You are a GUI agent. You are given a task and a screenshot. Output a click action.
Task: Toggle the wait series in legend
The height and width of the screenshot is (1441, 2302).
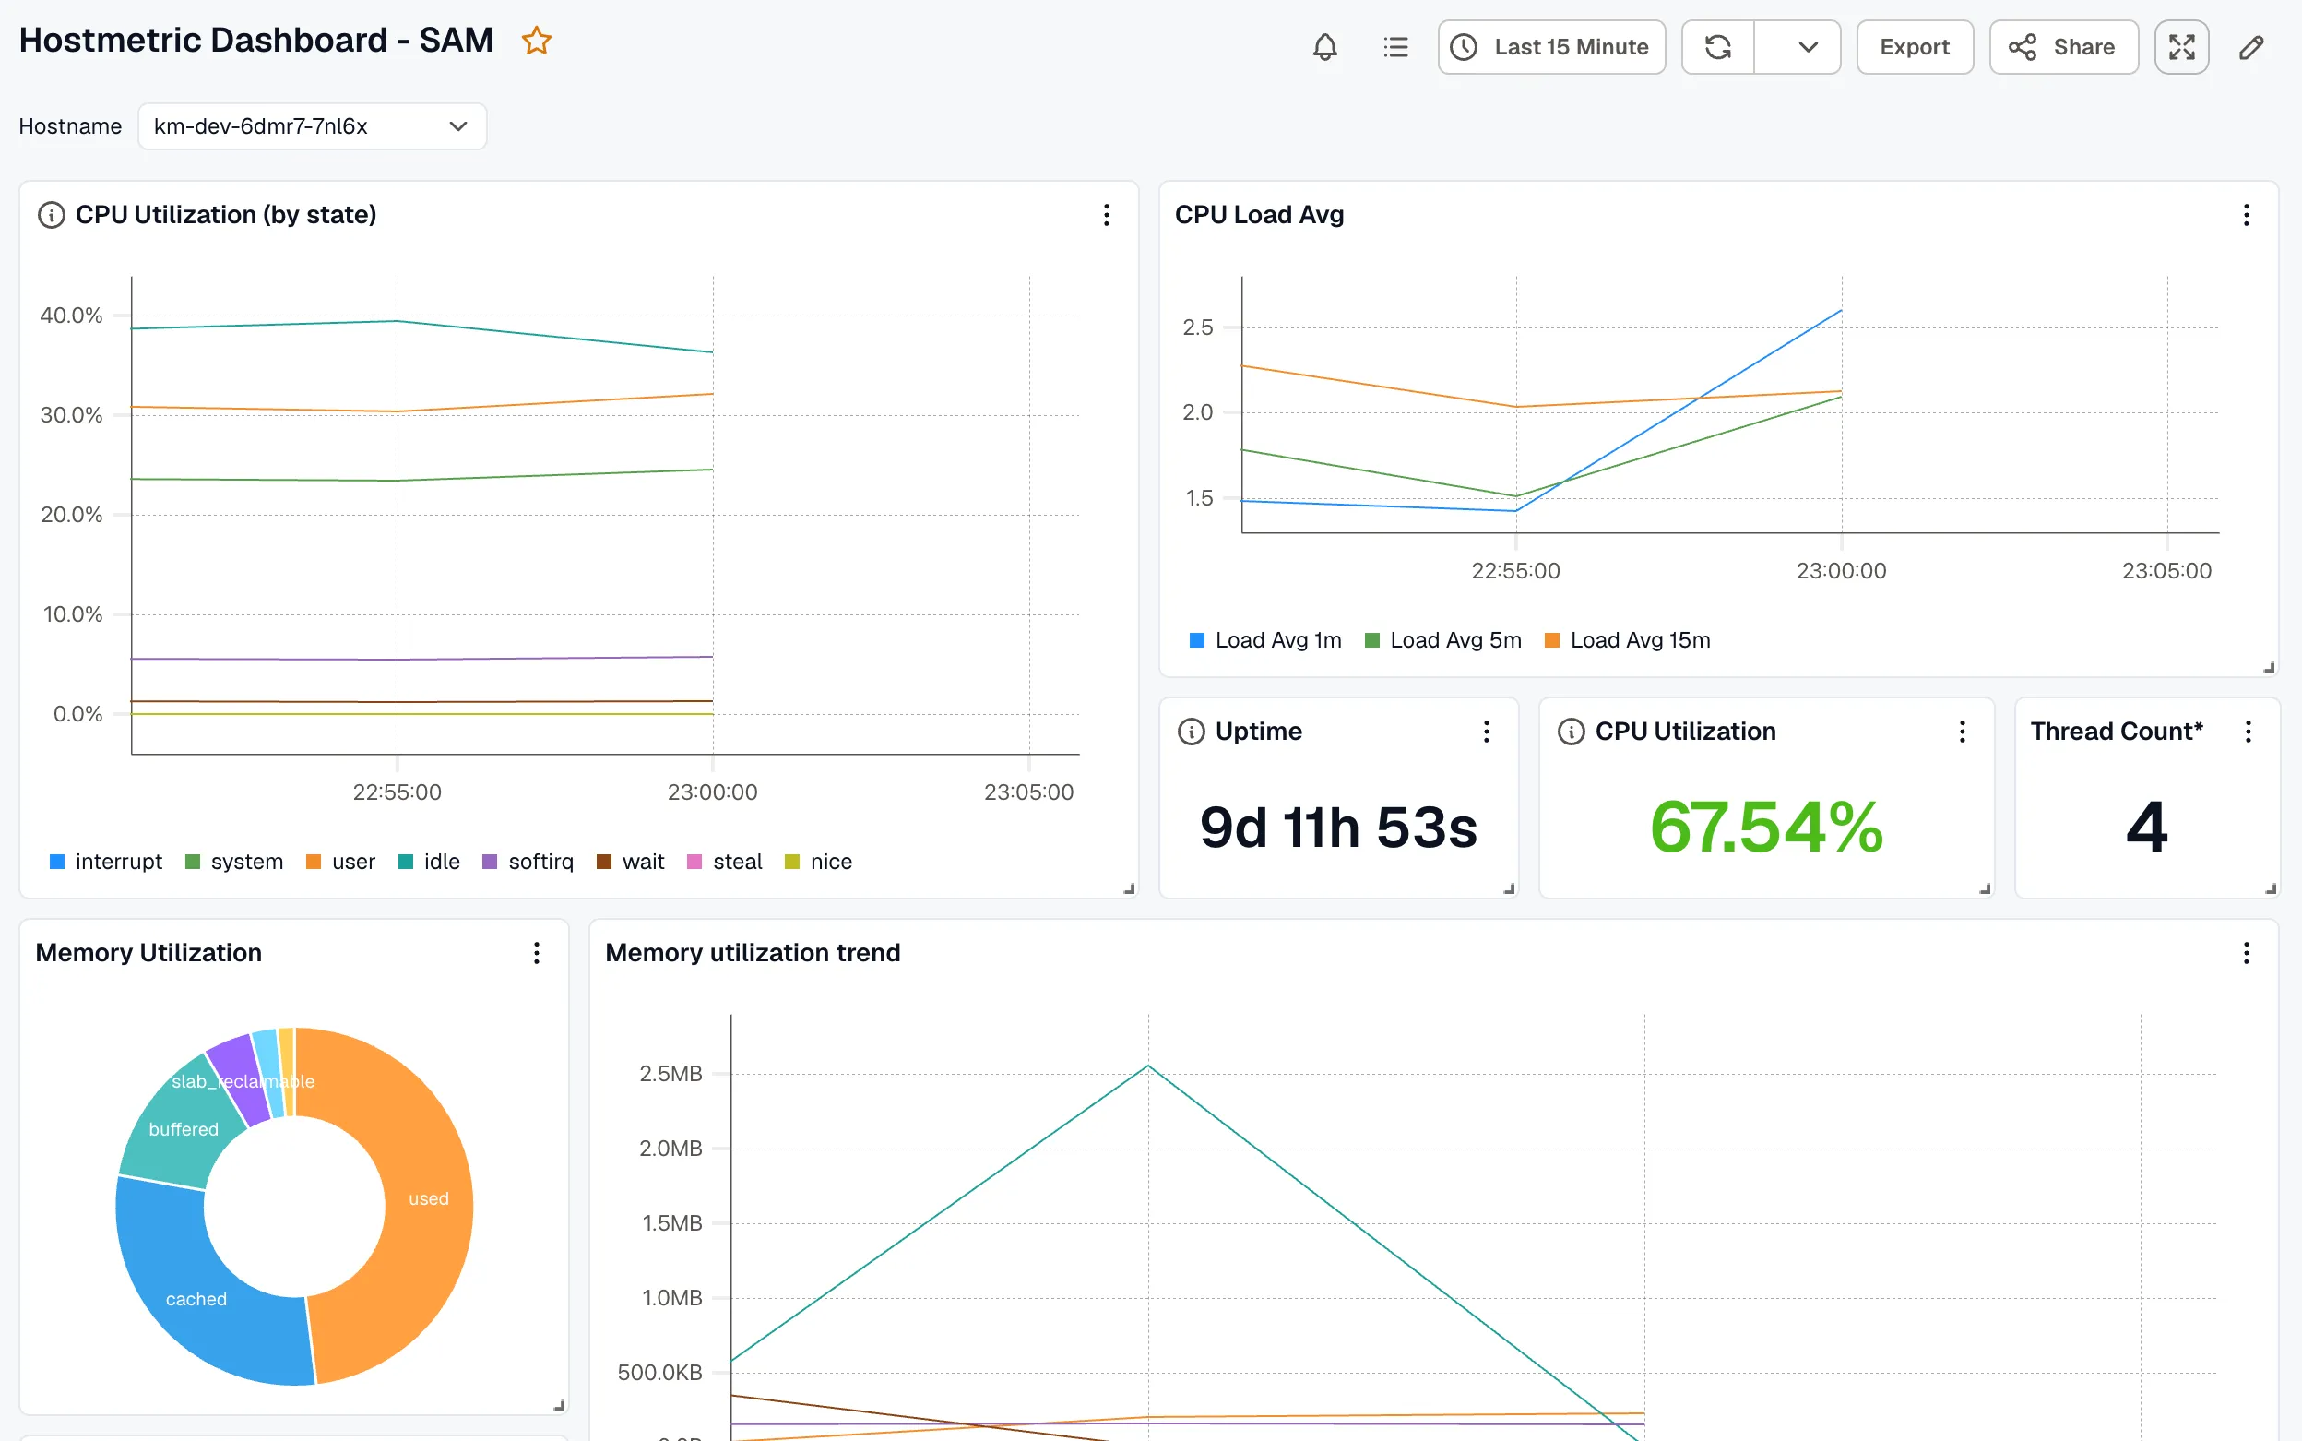630,862
